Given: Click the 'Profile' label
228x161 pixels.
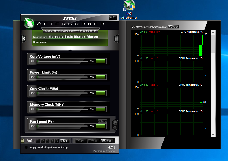Looking at the screenshot, I should point(31,141).
